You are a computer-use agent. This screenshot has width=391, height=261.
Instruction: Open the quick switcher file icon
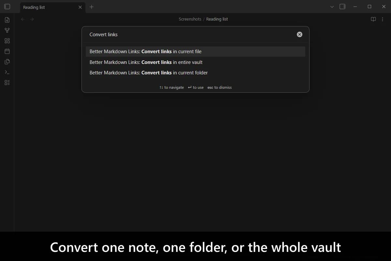[7, 20]
